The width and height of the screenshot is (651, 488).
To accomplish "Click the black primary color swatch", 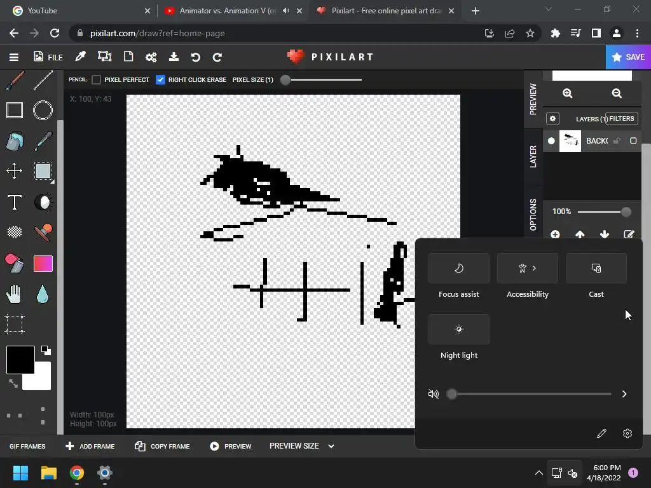I will (20, 360).
